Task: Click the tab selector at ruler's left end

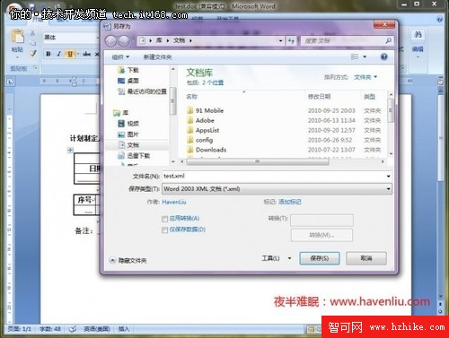Action: click(x=10, y=81)
